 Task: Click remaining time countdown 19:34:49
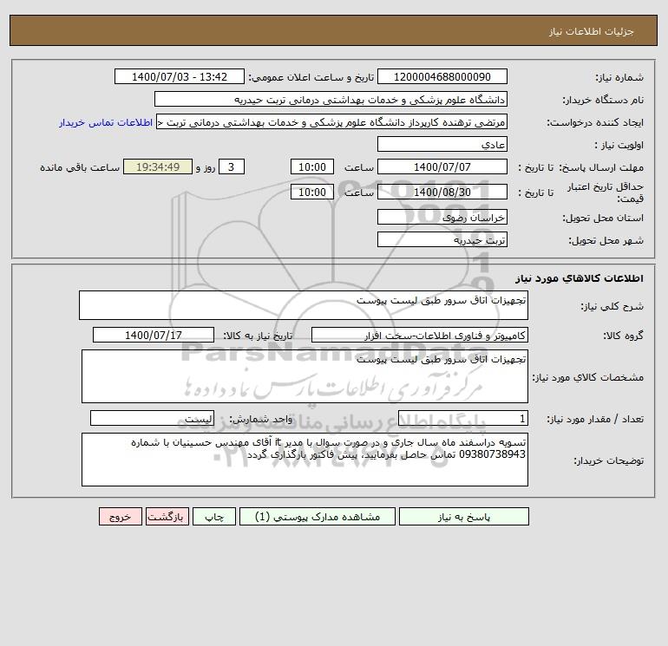(x=158, y=167)
